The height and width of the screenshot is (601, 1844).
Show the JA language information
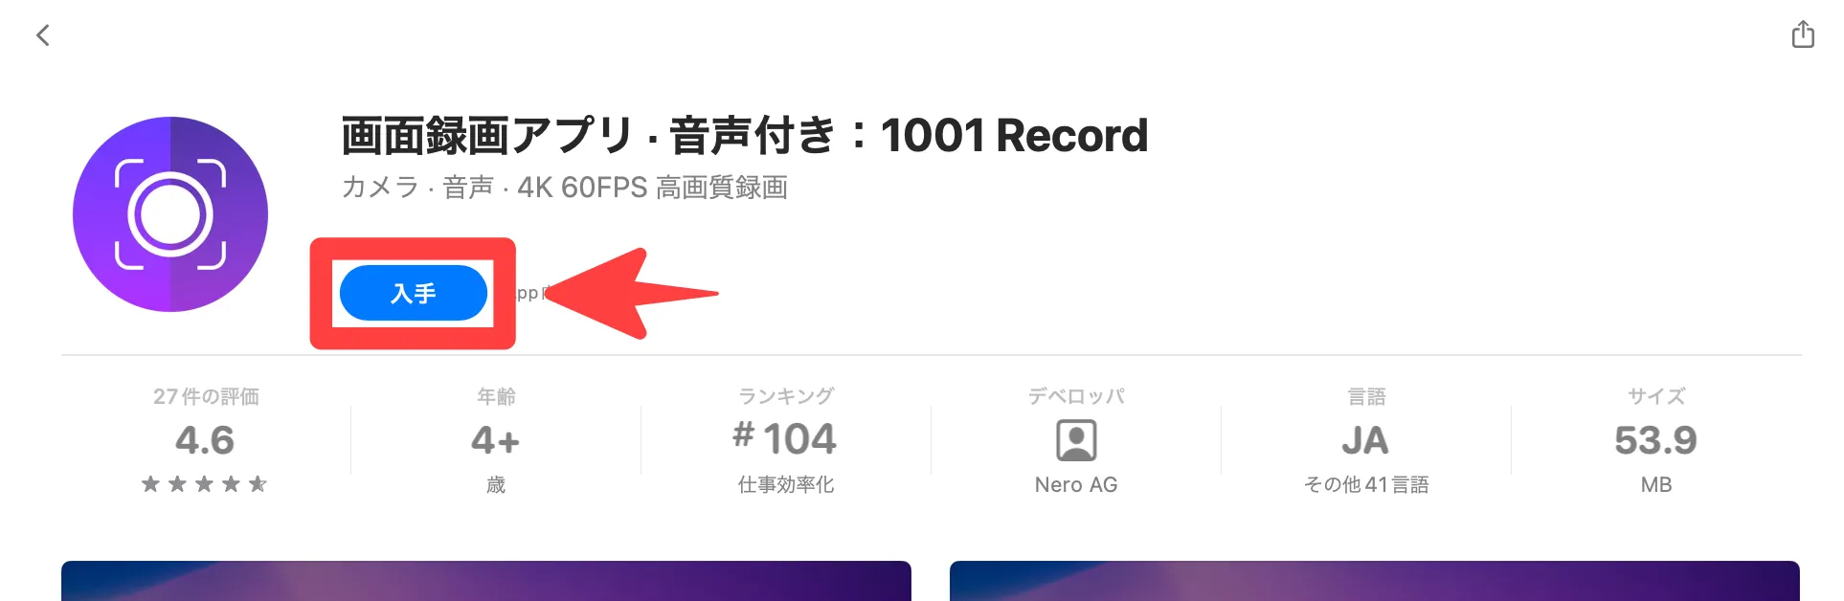(1365, 441)
